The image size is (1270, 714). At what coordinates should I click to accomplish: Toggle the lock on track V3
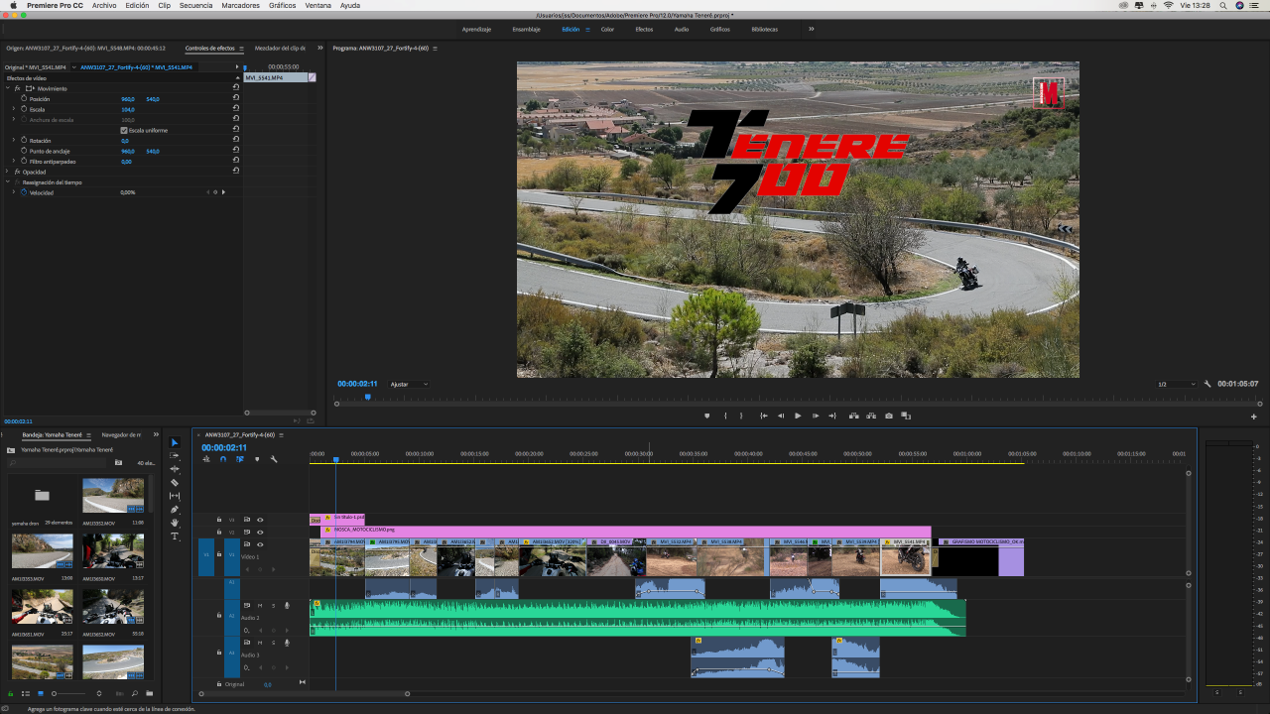coord(219,520)
